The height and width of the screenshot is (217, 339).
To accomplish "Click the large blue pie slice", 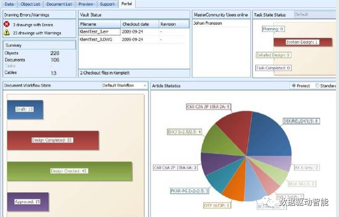I will (x=269, y=136).
